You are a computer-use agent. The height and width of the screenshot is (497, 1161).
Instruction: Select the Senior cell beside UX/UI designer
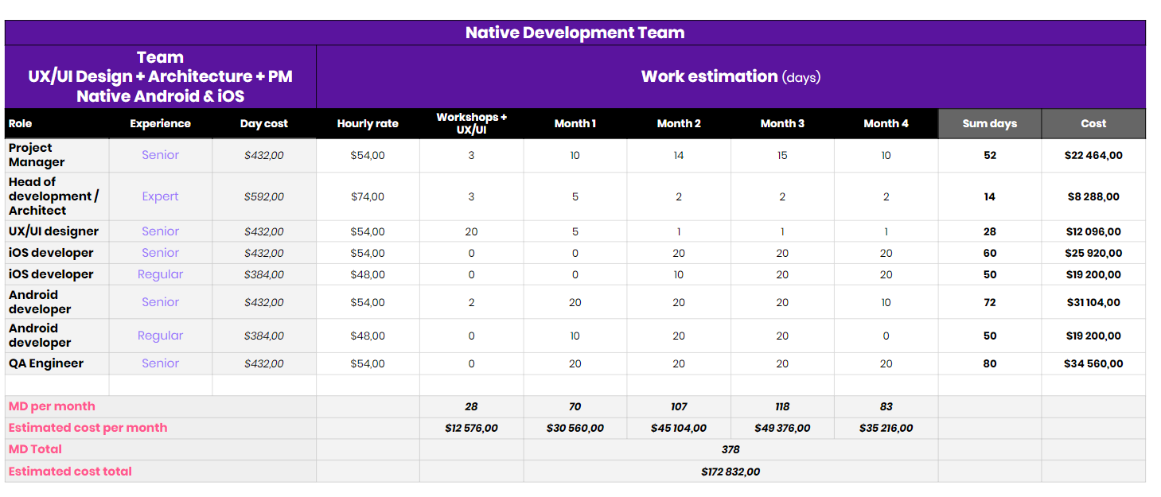click(x=160, y=231)
